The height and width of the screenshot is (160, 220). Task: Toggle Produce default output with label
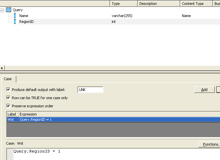(8, 89)
